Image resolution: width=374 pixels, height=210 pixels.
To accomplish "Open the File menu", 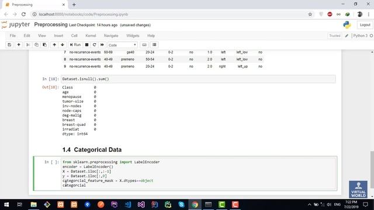I will (13, 36).
